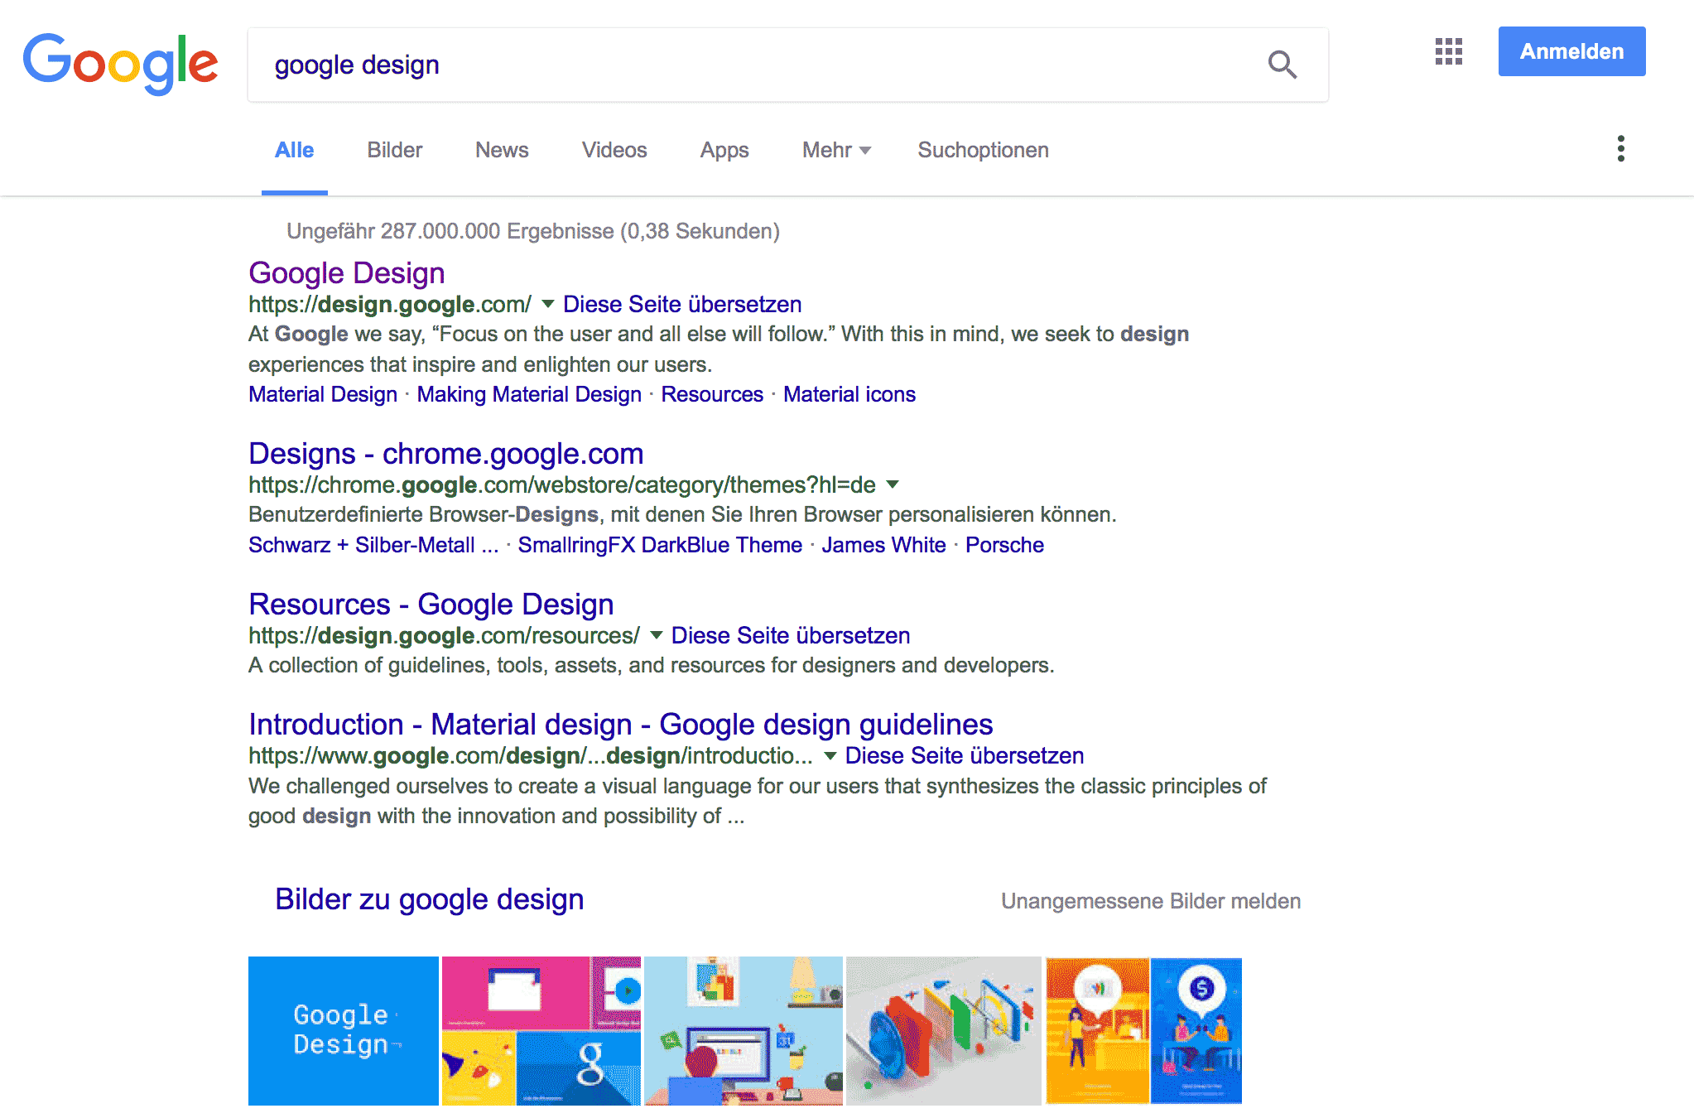
Task: Switch to the Apps tab
Action: click(724, 150)
